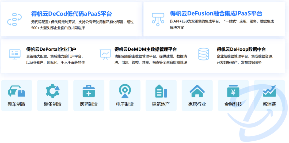289x143 pixels.
Task: Select the 新消费 industry label
Action: tap(269, 104)
